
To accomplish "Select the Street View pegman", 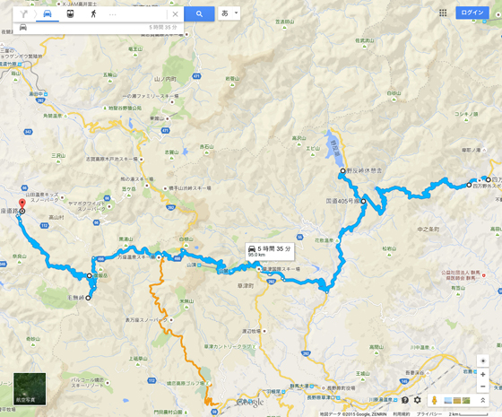I will click(435, 400).
